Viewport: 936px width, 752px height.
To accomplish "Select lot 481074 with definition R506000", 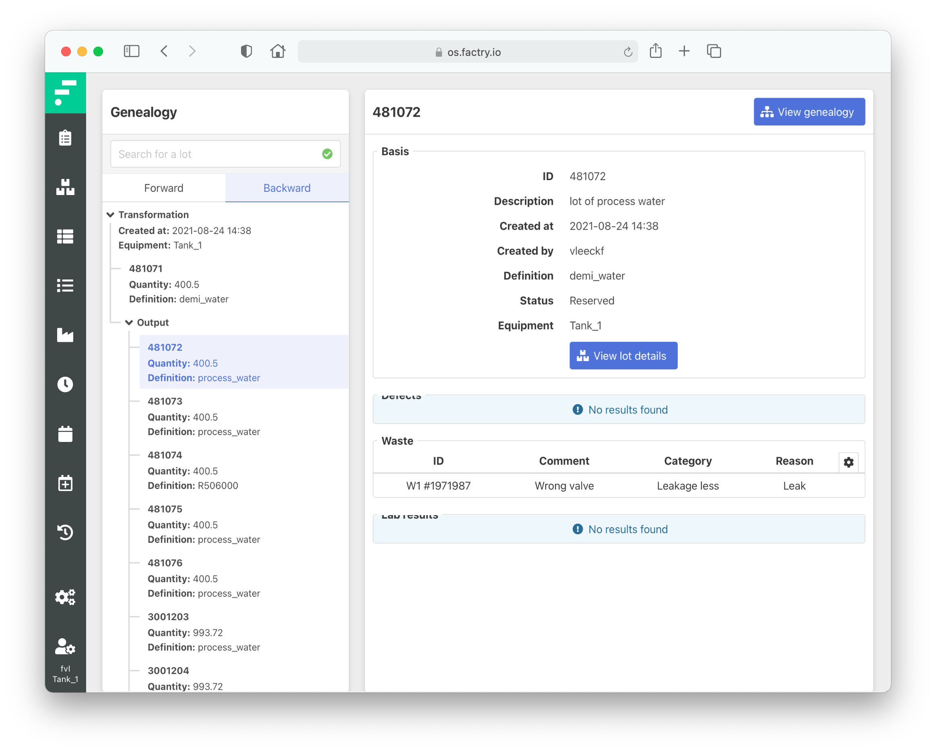I will click(165, 455).
